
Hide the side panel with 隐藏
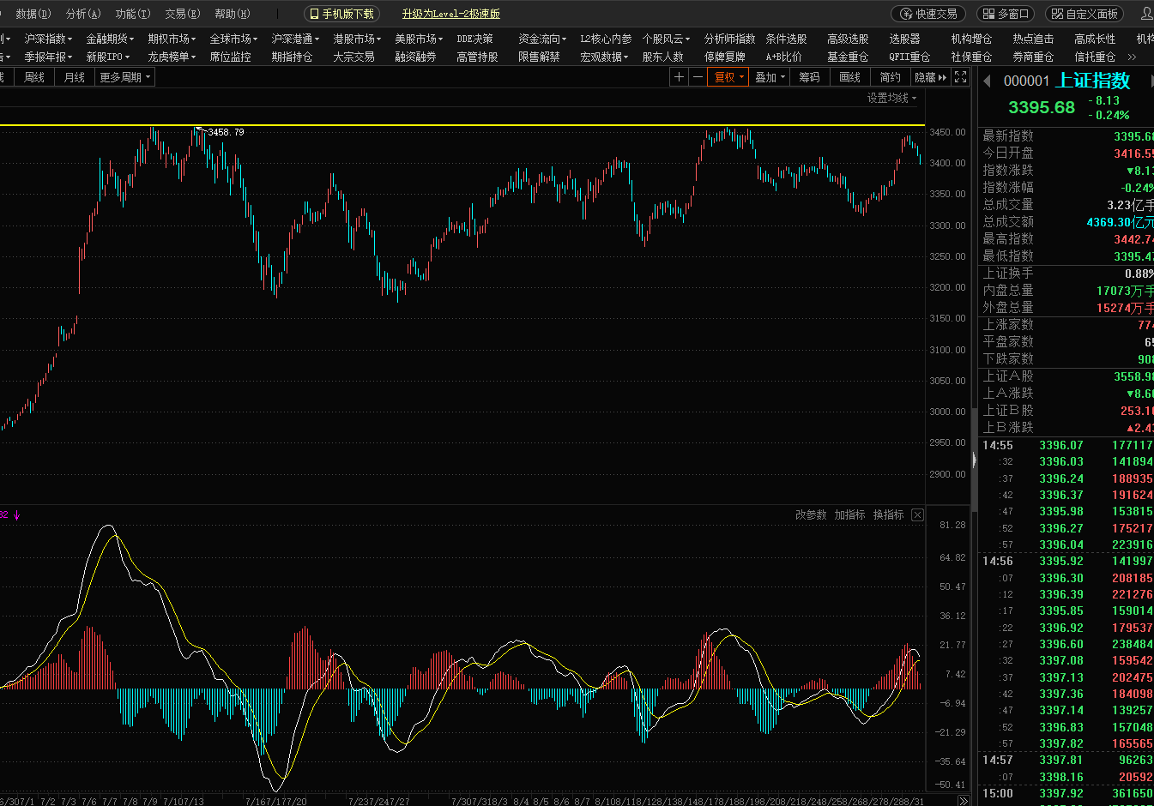pos(930,77)
